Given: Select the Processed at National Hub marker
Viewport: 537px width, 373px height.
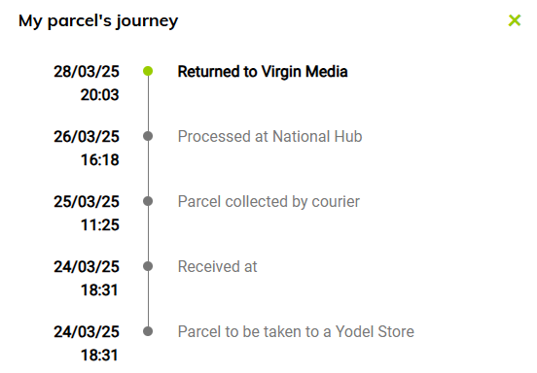Looking at the screenshot, I should (x=148, y=136).
